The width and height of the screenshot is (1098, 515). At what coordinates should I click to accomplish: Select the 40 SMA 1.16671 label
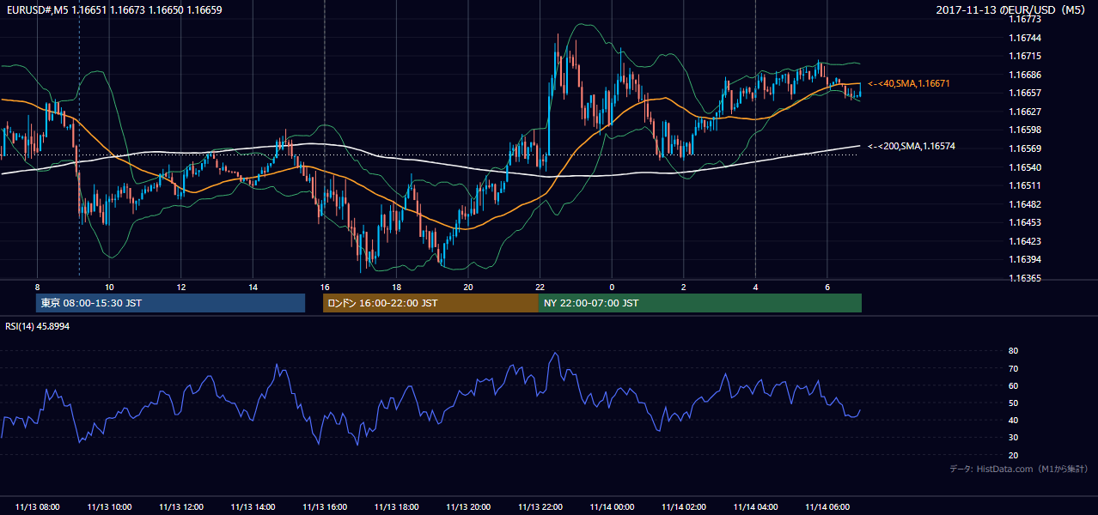pyautogui.click(x=908, y=83)
